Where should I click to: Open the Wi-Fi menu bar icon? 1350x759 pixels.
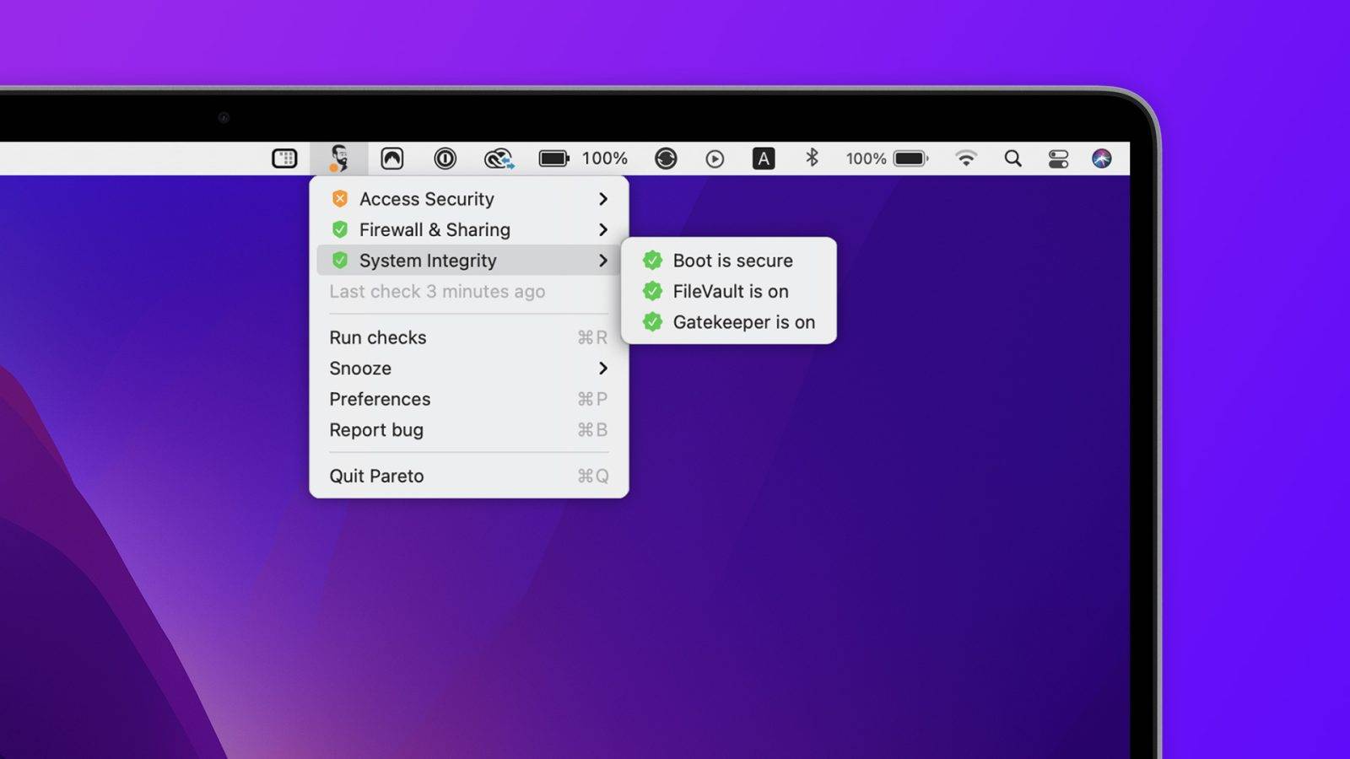pyautogui.click(x=965, y=159)
